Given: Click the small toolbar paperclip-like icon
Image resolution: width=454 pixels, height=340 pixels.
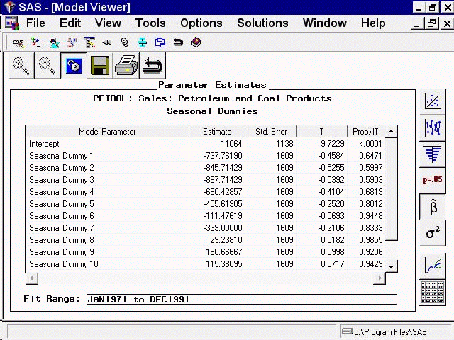Looking at the screenshot, I should (125, 42).
